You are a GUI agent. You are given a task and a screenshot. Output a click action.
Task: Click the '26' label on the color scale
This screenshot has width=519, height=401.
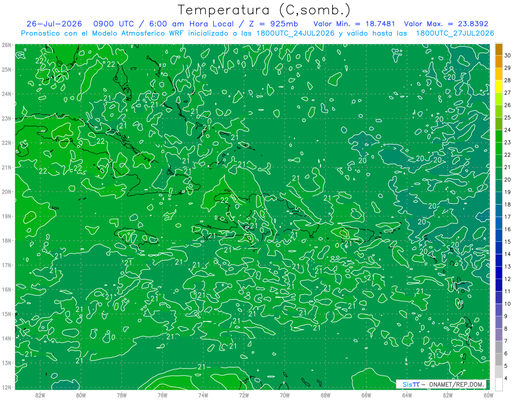tap(508, 105)
